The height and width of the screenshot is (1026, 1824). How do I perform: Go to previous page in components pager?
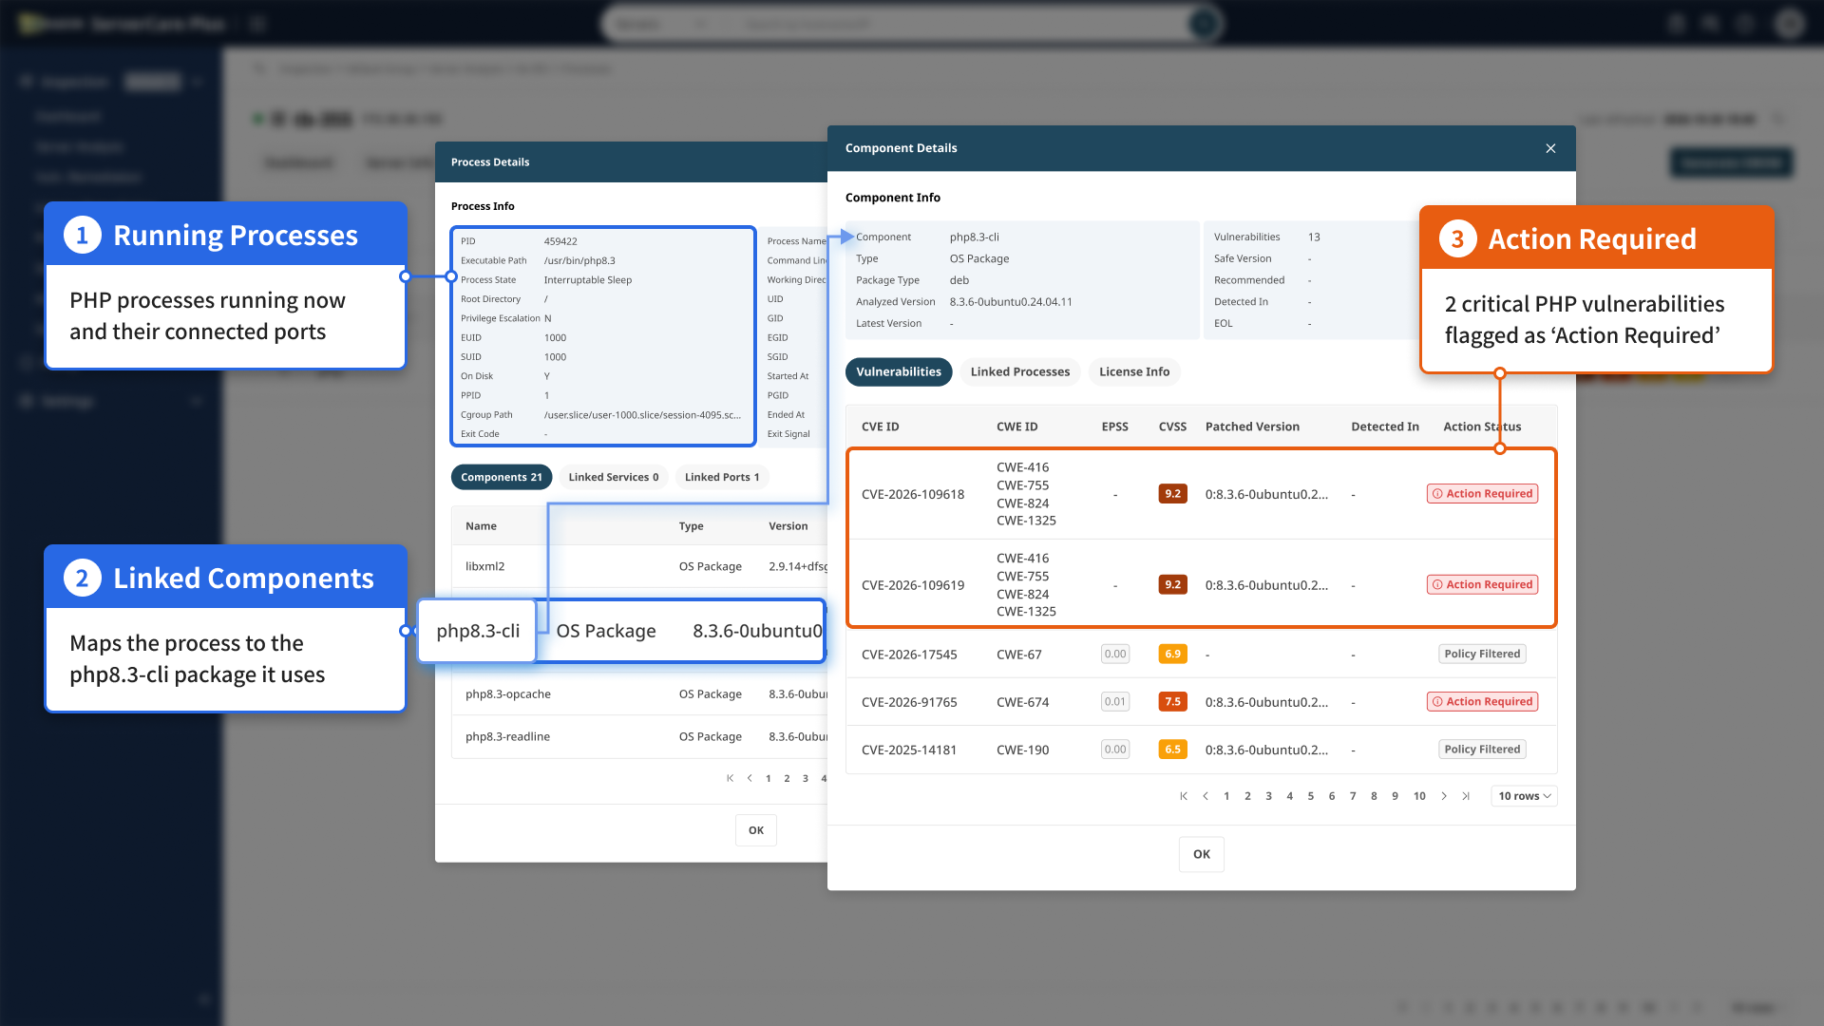click(750, 778)
